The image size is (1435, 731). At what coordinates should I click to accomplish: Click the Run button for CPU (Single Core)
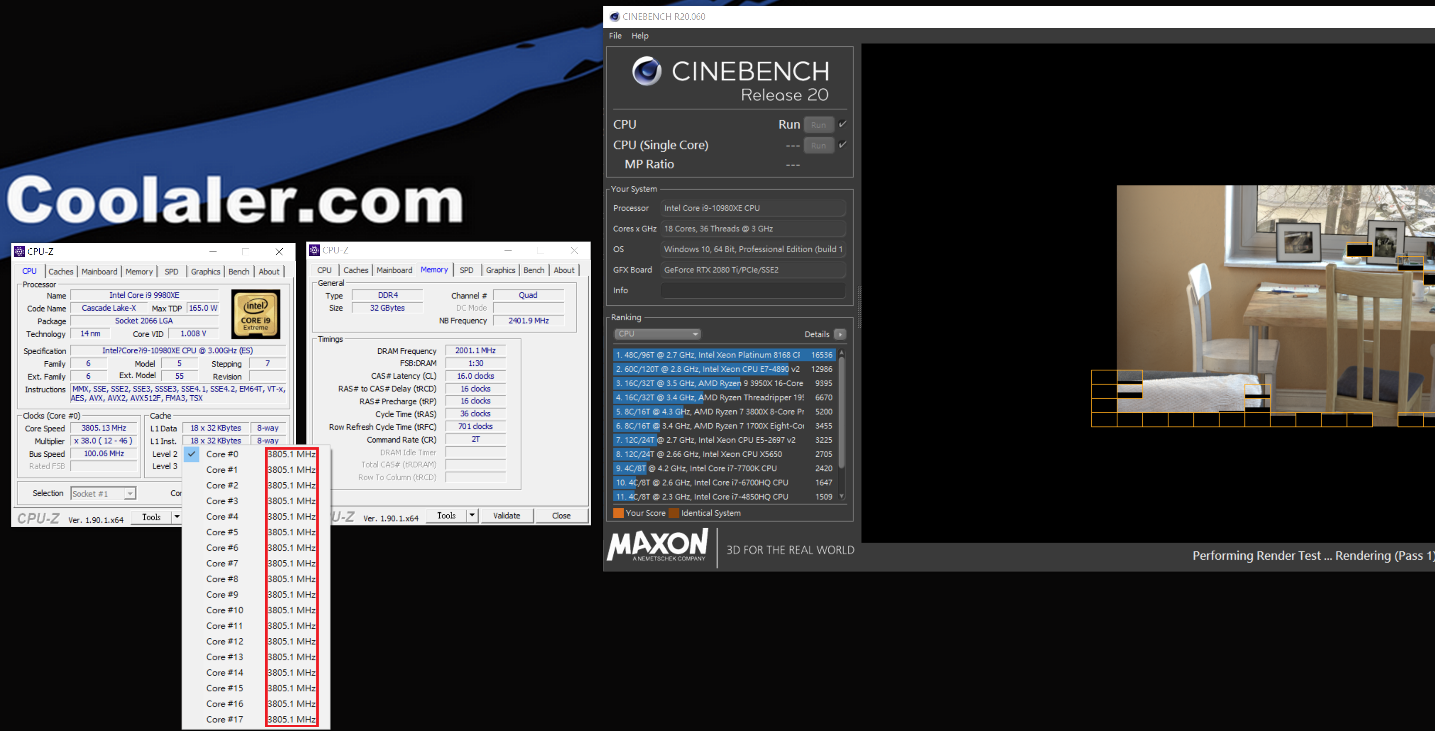click(818, 146)
